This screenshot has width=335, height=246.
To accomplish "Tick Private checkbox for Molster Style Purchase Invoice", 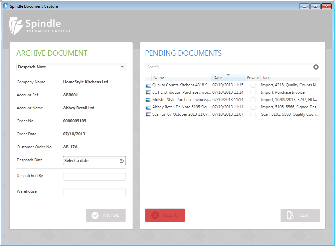I will pyautogui.click(x=253, y=100).
